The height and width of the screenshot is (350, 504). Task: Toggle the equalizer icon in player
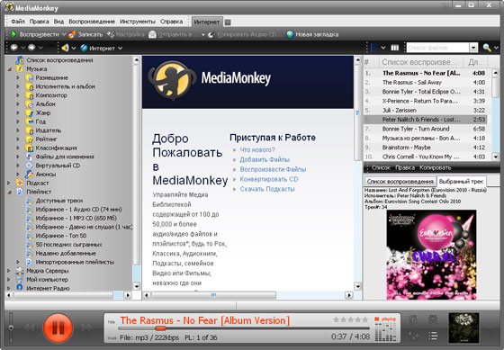point(413,337)
